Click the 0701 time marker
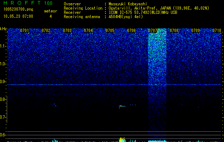This screenshot has width=224, height=142. coord(25,31)
